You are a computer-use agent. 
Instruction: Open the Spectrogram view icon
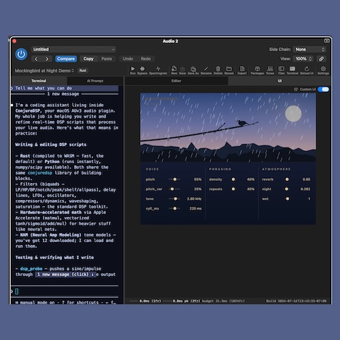click(x=158, y=69)
